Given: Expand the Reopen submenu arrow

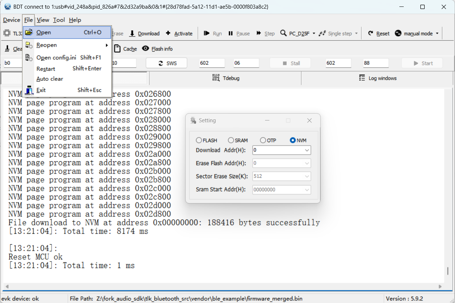Looking at the screenshot, I should point(107,45).
